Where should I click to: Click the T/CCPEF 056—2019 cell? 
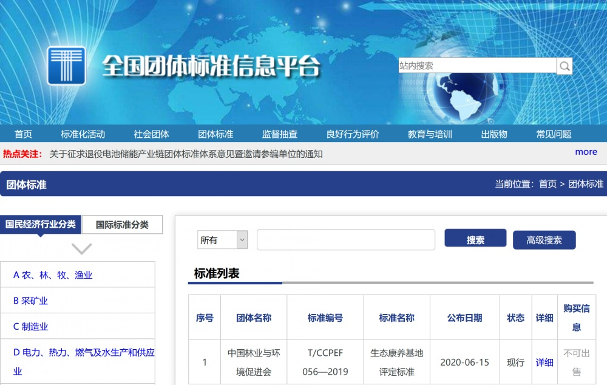point(325,362)
